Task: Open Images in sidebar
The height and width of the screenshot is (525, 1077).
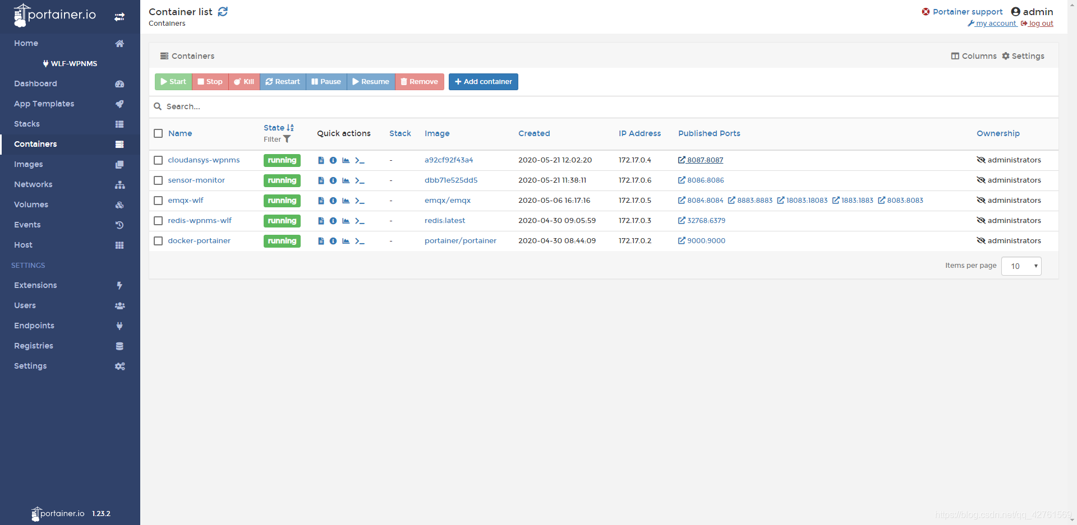Action: tap(70, 164)
